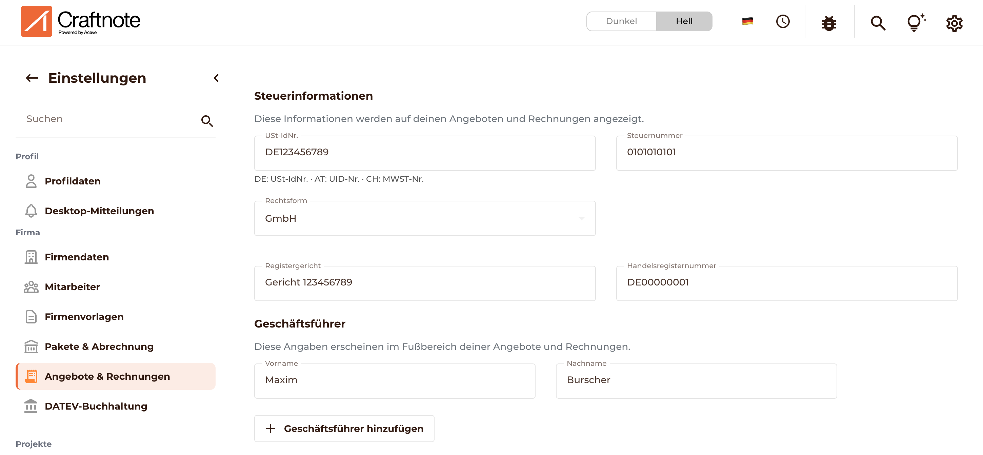
Task: Expand the Rechtsform dropdown
Action: point(425,218)
